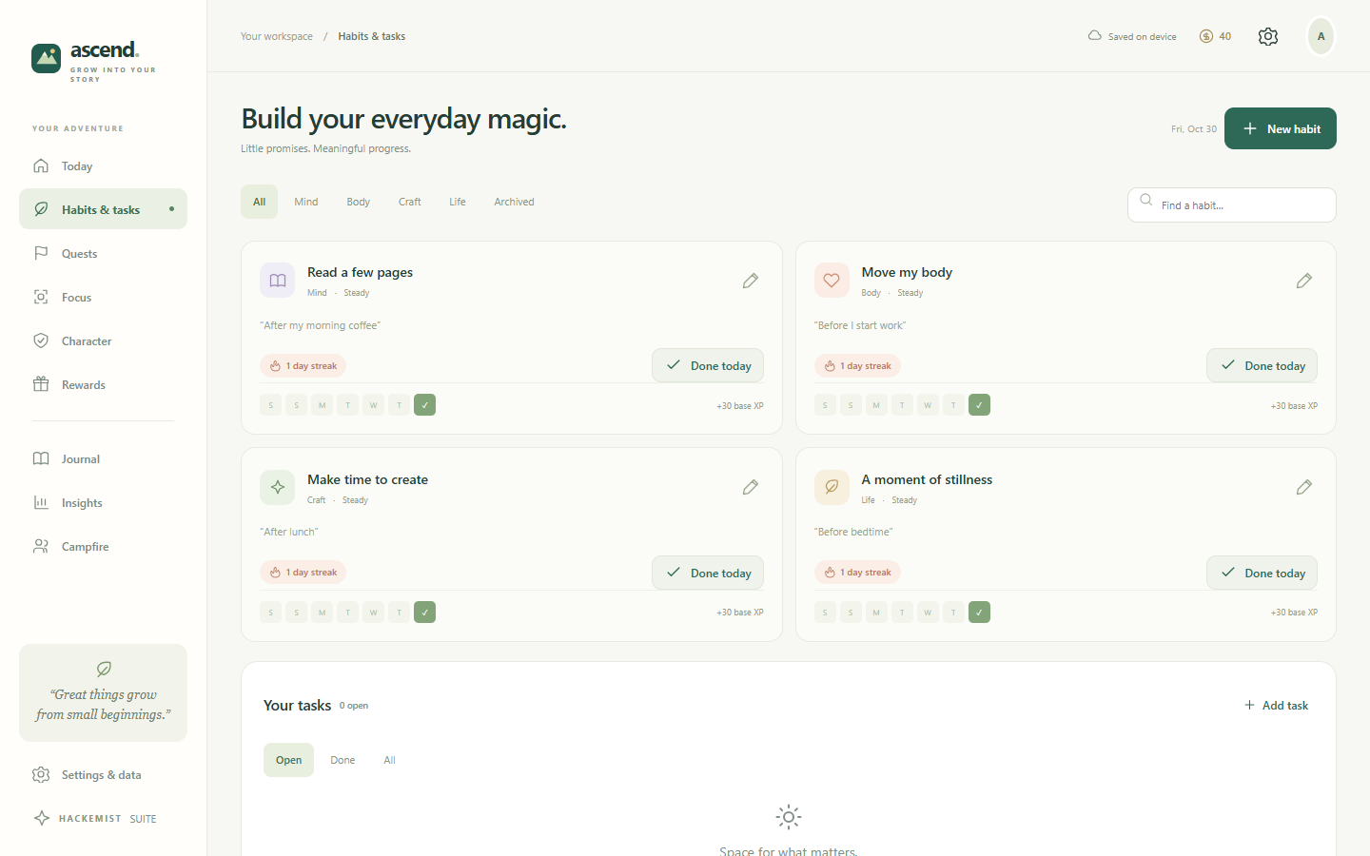Follow the Your workspace breadcrumb link
Viewport: 1370px width, 856px height.
pos(277,36)
